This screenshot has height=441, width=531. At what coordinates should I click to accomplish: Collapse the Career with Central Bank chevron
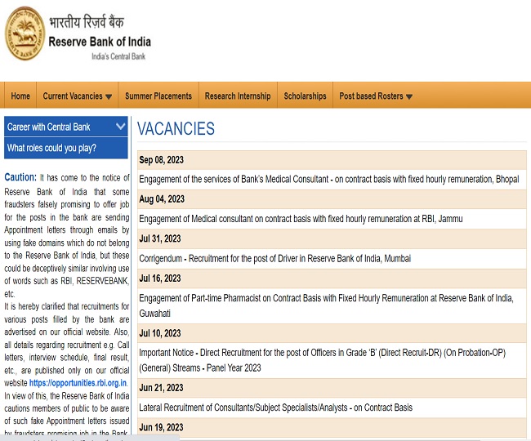(x=121, y=127)
